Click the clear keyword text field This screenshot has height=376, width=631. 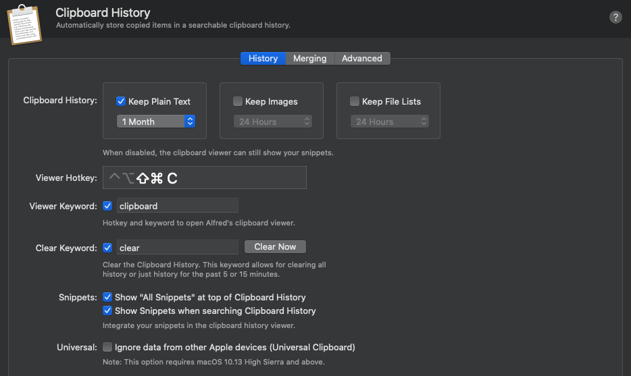click(x=177, y=248)
